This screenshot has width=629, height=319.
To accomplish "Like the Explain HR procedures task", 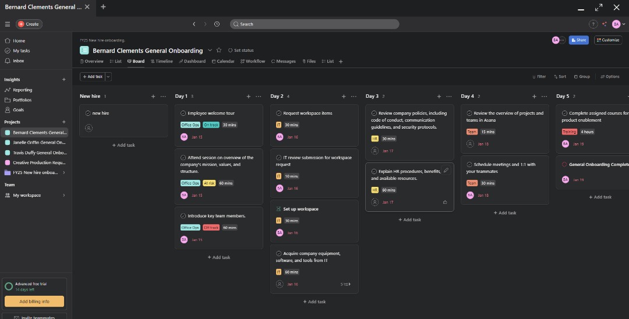I will [445, 203].
